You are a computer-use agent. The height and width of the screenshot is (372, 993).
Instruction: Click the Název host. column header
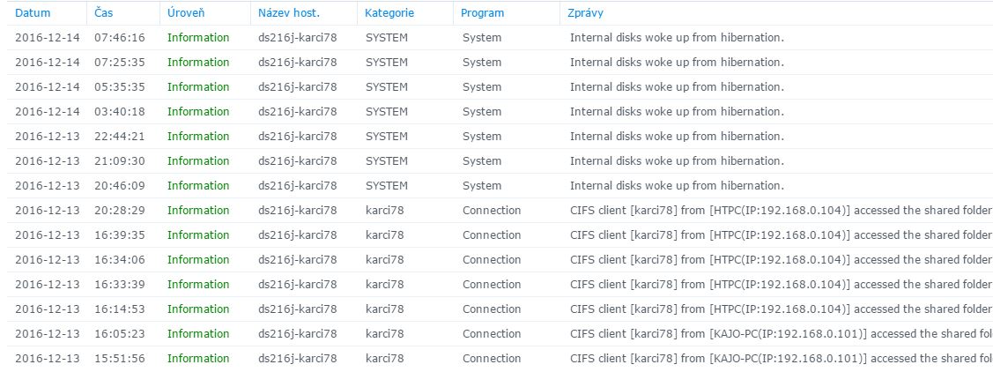(x=288, y=13)
